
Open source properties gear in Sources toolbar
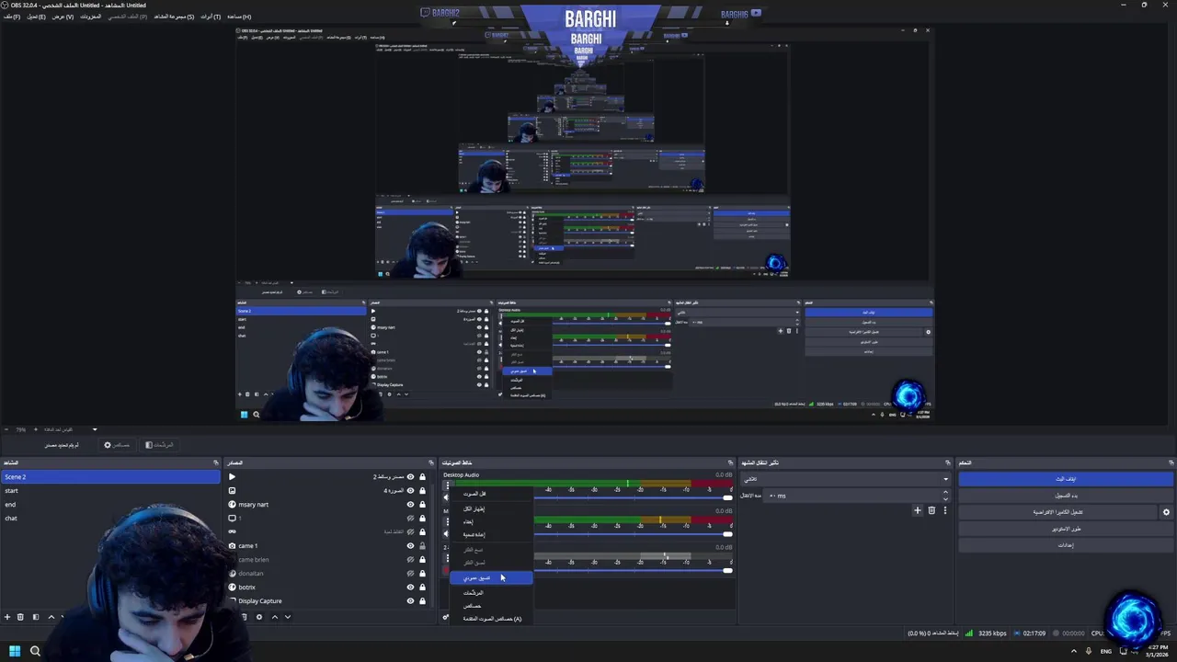click(x=259, y=617)
